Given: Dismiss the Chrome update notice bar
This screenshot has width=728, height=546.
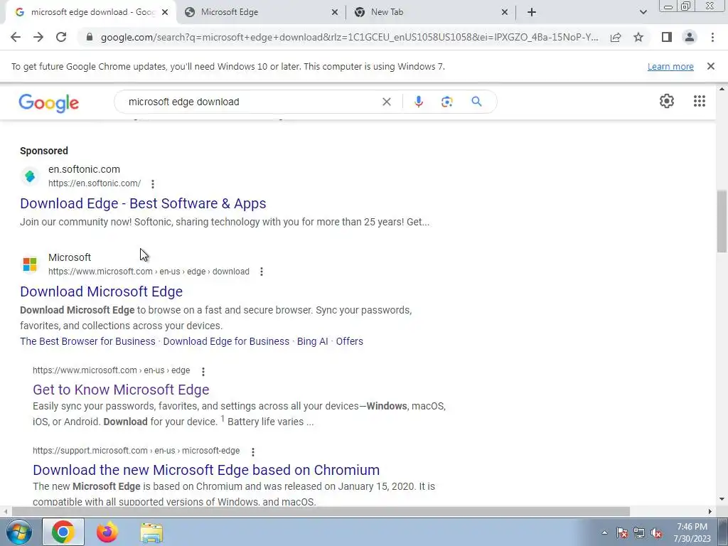Looking at the screenshot, I should [710, 66].
